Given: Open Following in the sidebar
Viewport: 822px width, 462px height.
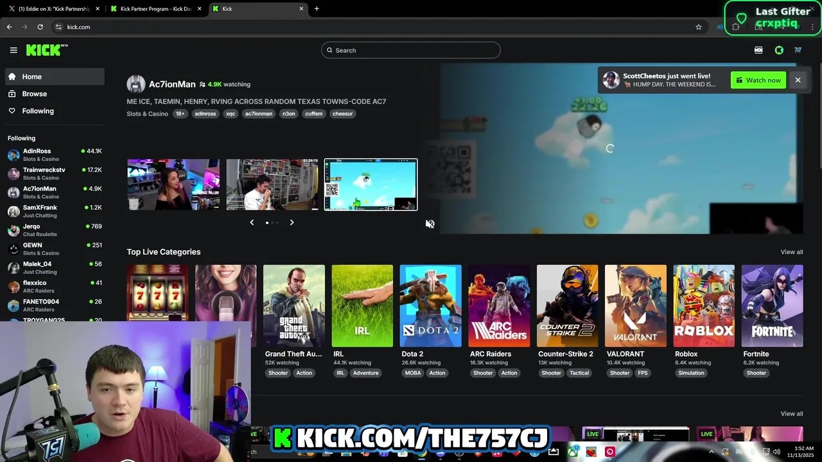Looking at the screenshot, I should 54,111.
